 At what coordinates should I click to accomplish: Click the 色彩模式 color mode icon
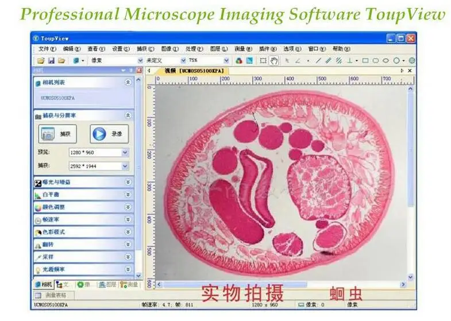coord(38,233)
